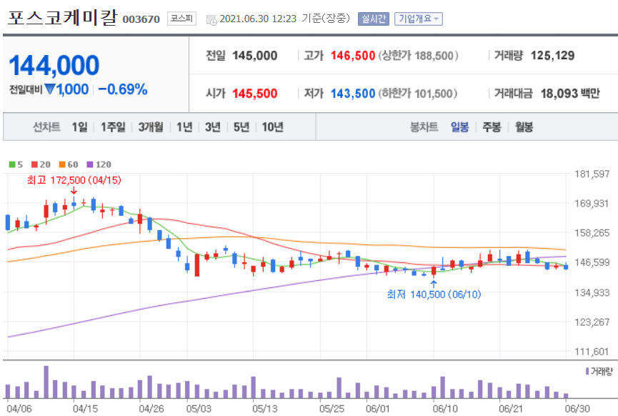This screenshot has height=416, width=618.
Task: Click the stock code 003670
Action: pyautogui.click(x=141, y=19)
